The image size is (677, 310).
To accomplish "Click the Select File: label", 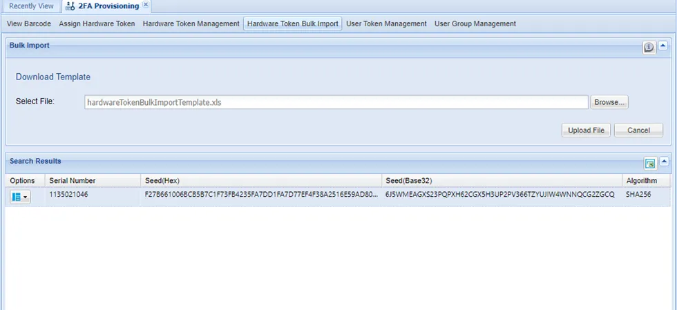I will (35, 101).
